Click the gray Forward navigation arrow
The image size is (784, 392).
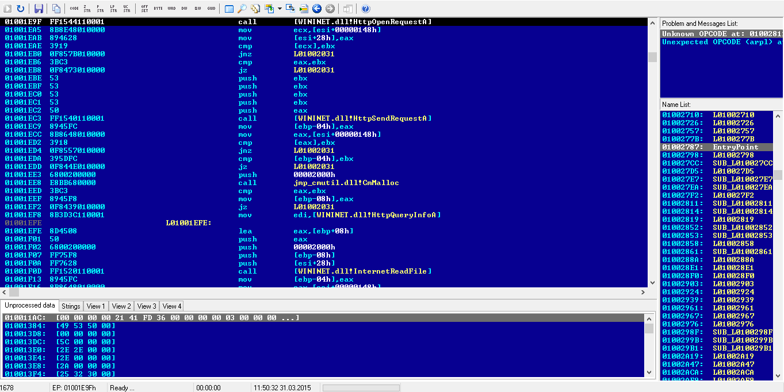(x=330, y=9)
